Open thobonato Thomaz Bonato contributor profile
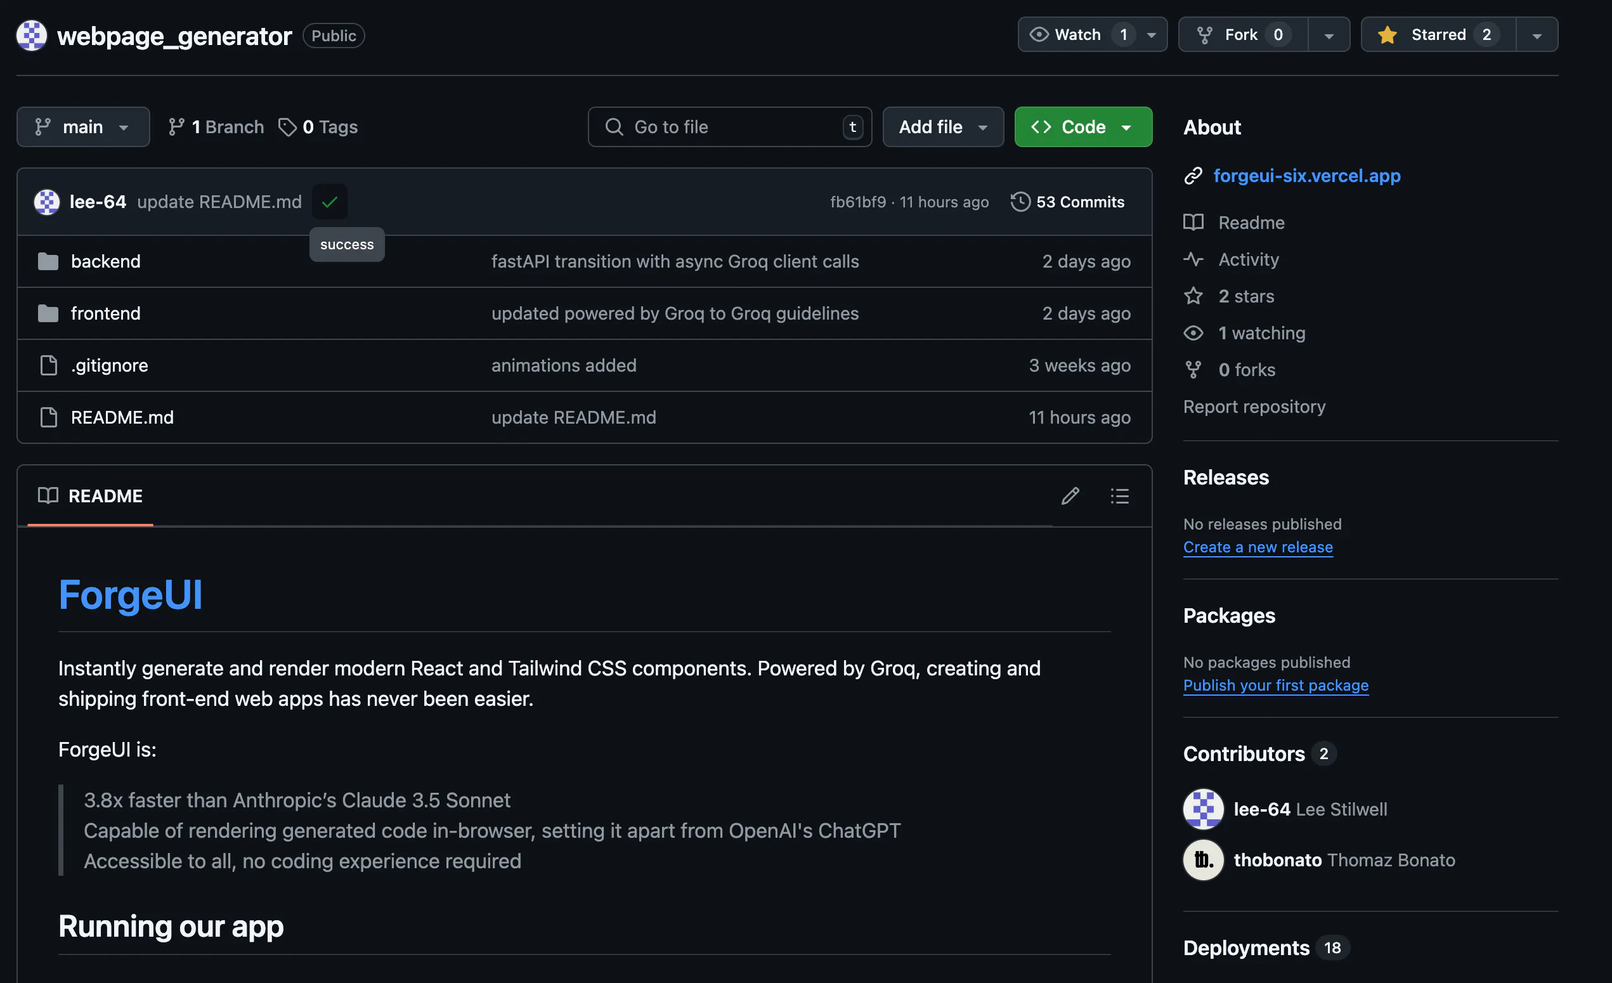The image size is (1612, 983). click(1344, 860)
